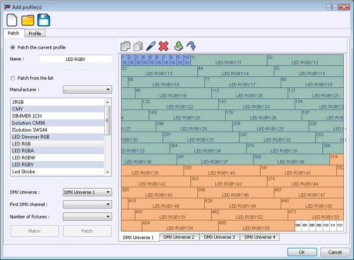Open the DMX Universe 3 tab
The width and height of the screenshot is (354, 260).
pyautogui.click(x=219, y=237)
